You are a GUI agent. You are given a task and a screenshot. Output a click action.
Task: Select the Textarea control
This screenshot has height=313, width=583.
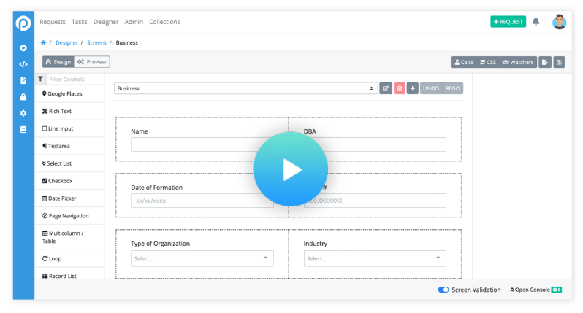coord(69,146)
